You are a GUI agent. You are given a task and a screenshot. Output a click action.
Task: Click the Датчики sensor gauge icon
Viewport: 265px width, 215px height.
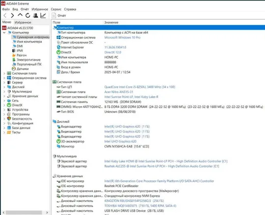tap(14, 69)
